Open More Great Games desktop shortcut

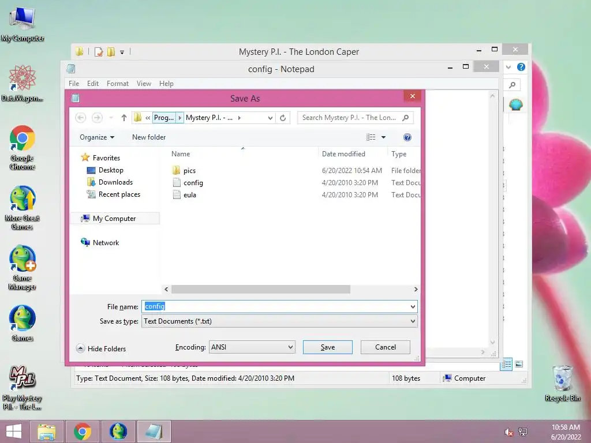[23, 207]
